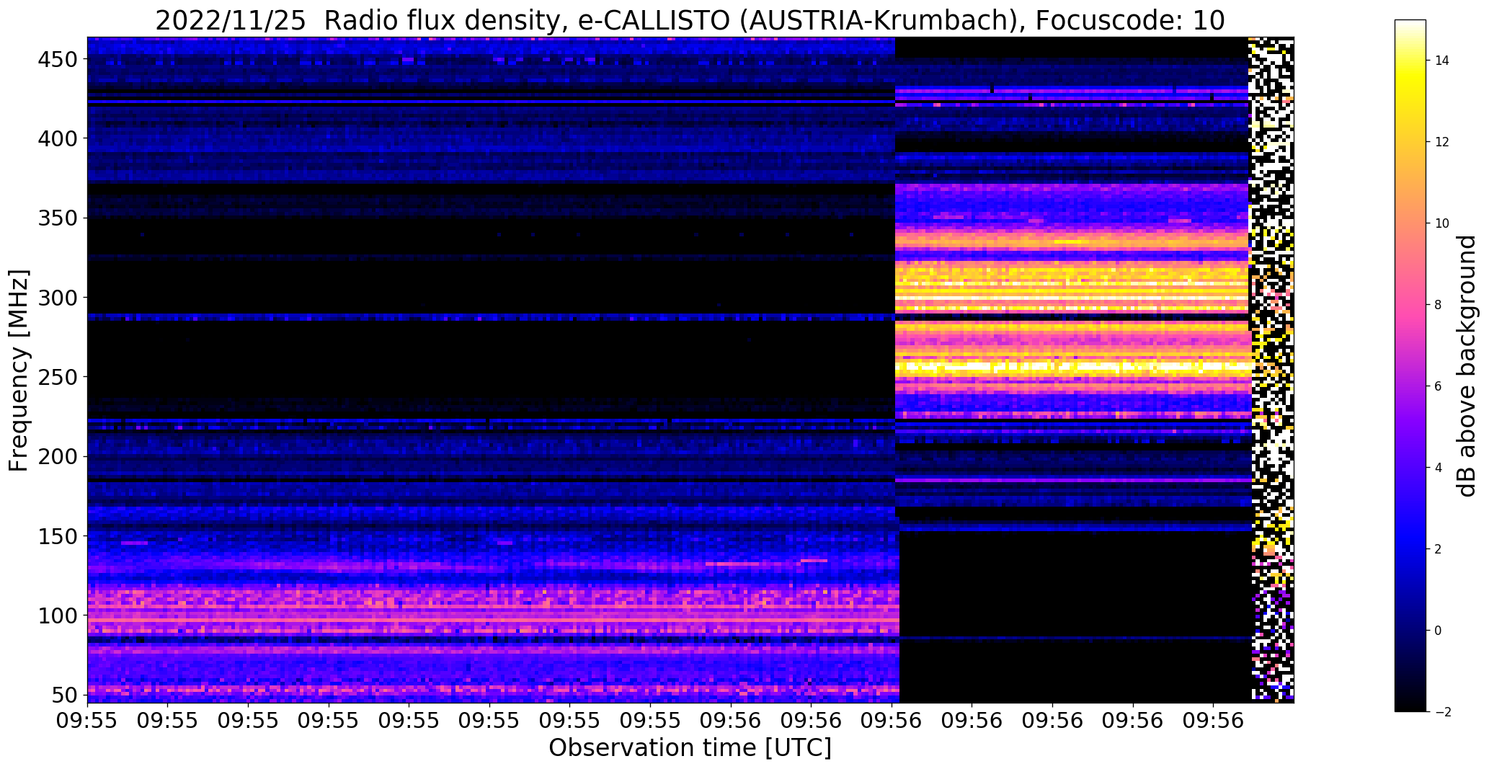
Task: Click the 450 frequency tick label
Action: point(57,59)
